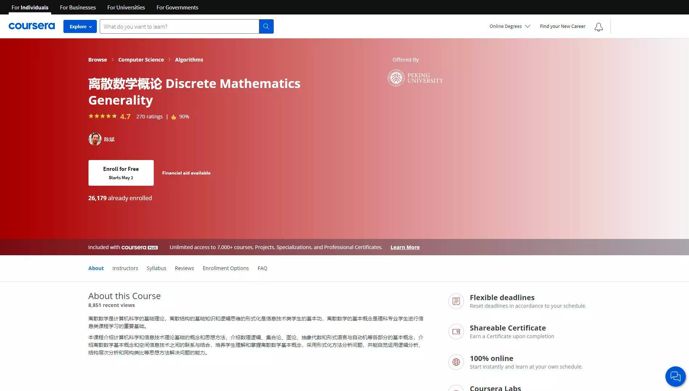The width and height of the screenshot is (689, 391).
Task: Open the Reviews tab
Action: tap(184, 268)
